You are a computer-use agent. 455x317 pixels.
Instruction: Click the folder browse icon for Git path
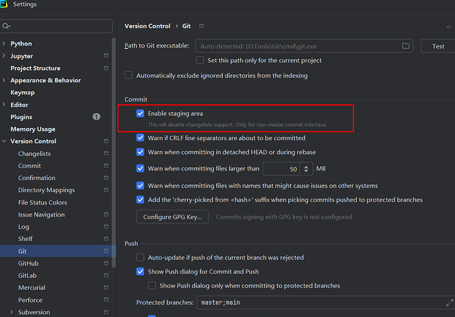click(406, 46)
